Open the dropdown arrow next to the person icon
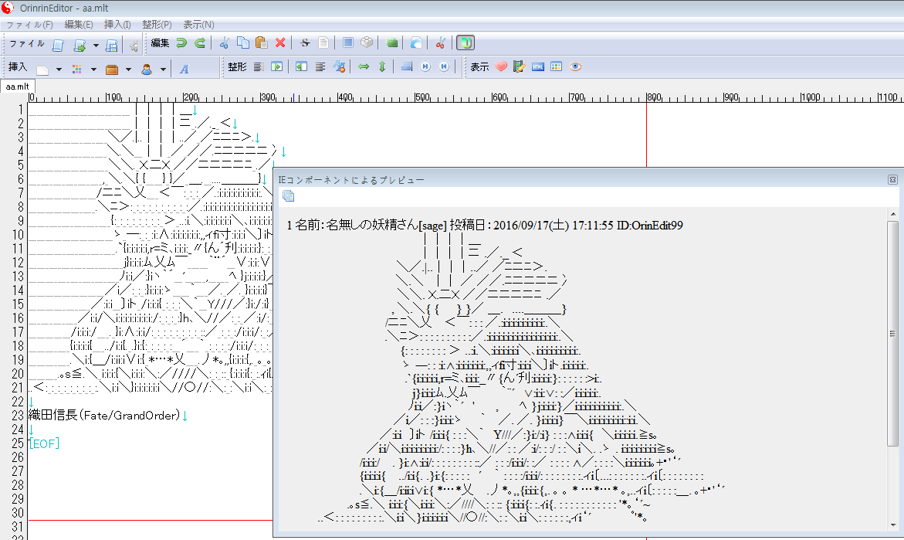Viewport: 904px width, 540px height. coord(163,69)
